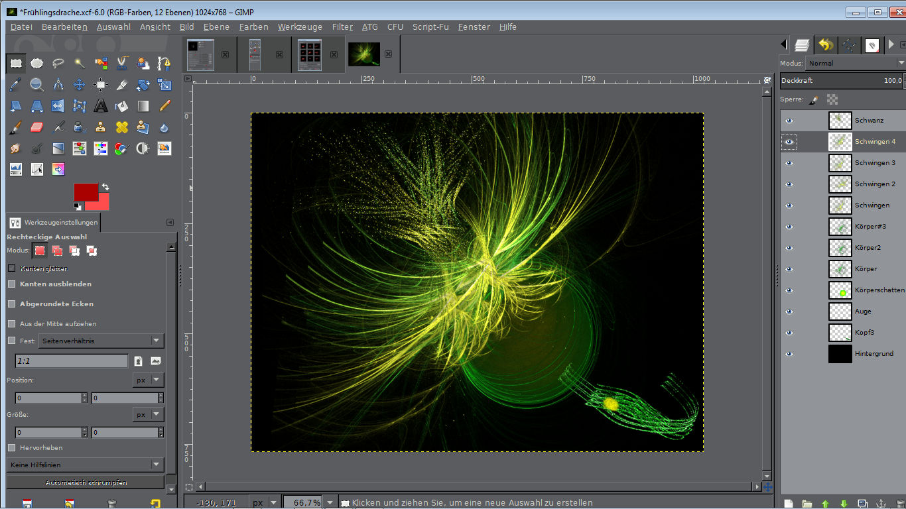Hide the Schwanz layer
Viewport: 906px width, 509px height.
789,121
